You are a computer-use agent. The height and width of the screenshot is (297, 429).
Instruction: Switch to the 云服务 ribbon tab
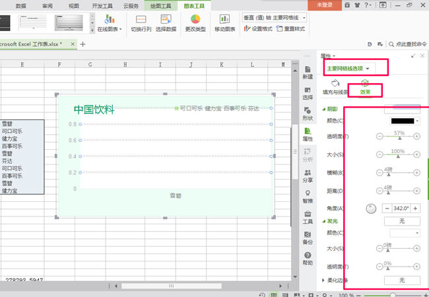(x=131, y=6)
